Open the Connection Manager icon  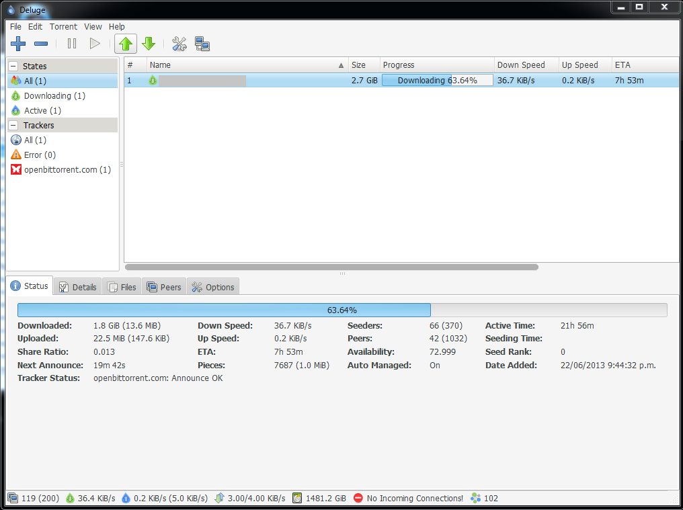[x=202, y=43]
